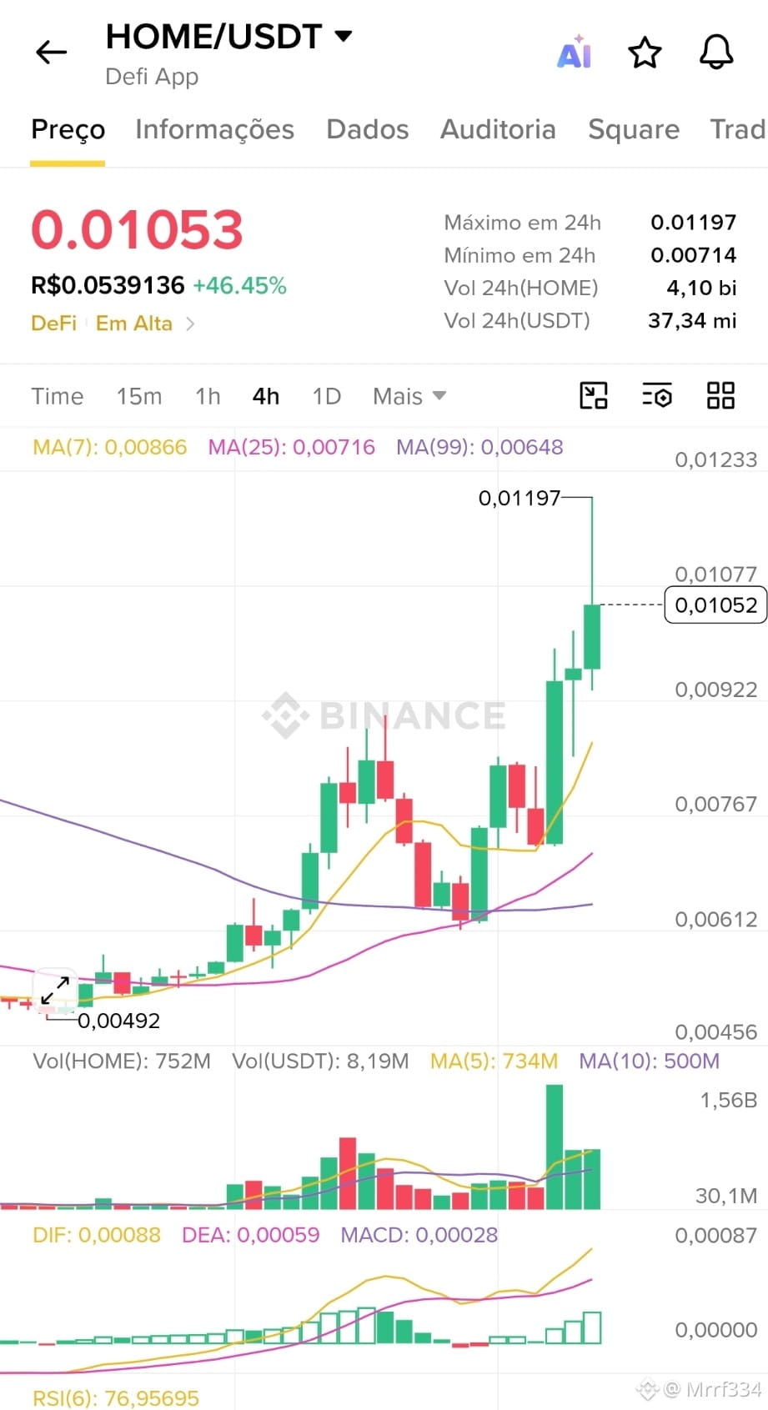This screenshot has width=768, height=1410.
Task: Go back with the left arrow
Action: [52, 53]
